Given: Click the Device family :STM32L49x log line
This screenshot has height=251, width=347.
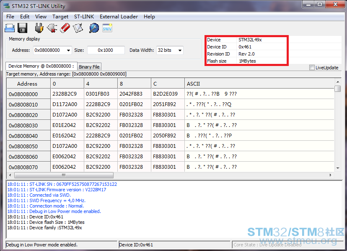Looking at the screenshot, I should click(44, 228).
